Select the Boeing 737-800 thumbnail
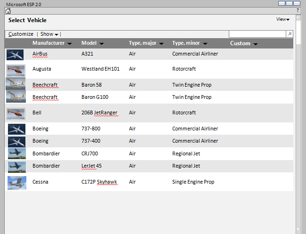The width and height of the screenshot is (306, 234). [16, 129]
